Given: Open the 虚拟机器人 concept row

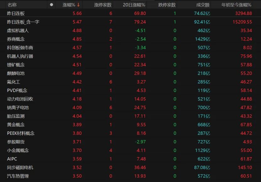Looking at the screenshot, I should (x=18, y=31).
